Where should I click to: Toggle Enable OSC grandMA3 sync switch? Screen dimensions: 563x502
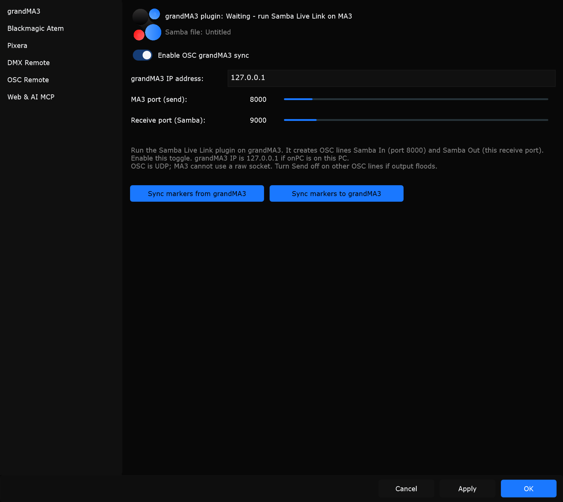(x=143, y=55)
